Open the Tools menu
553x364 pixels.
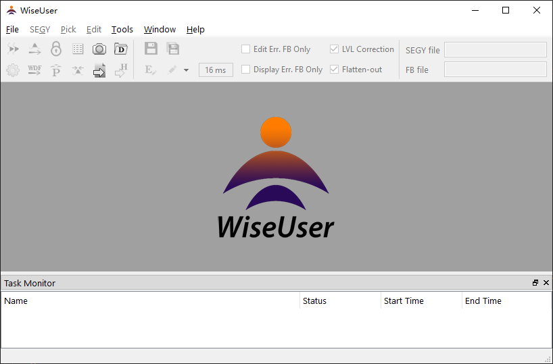click(122, 30)
